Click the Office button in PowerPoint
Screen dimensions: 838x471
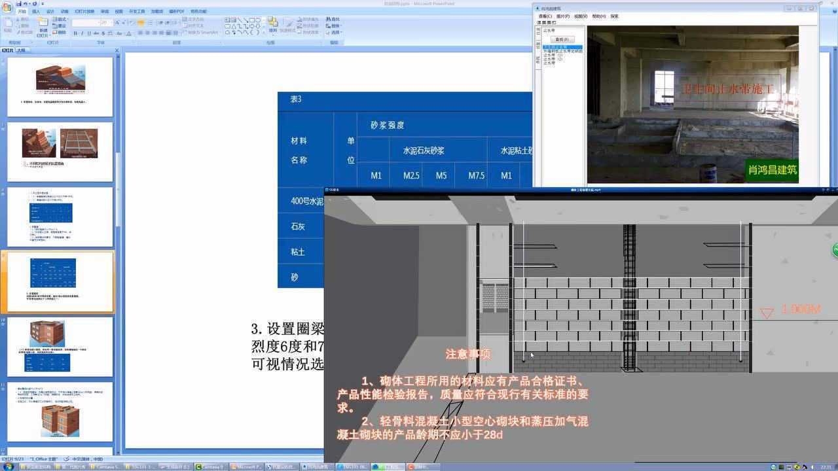7,7
